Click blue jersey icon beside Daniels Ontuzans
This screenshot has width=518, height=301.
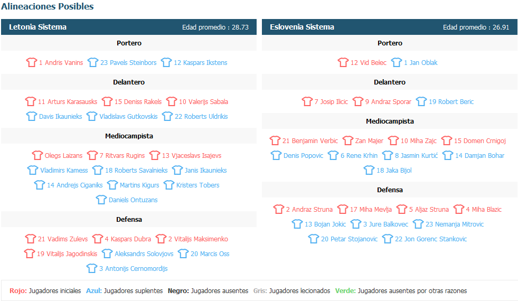pos(101,200)
